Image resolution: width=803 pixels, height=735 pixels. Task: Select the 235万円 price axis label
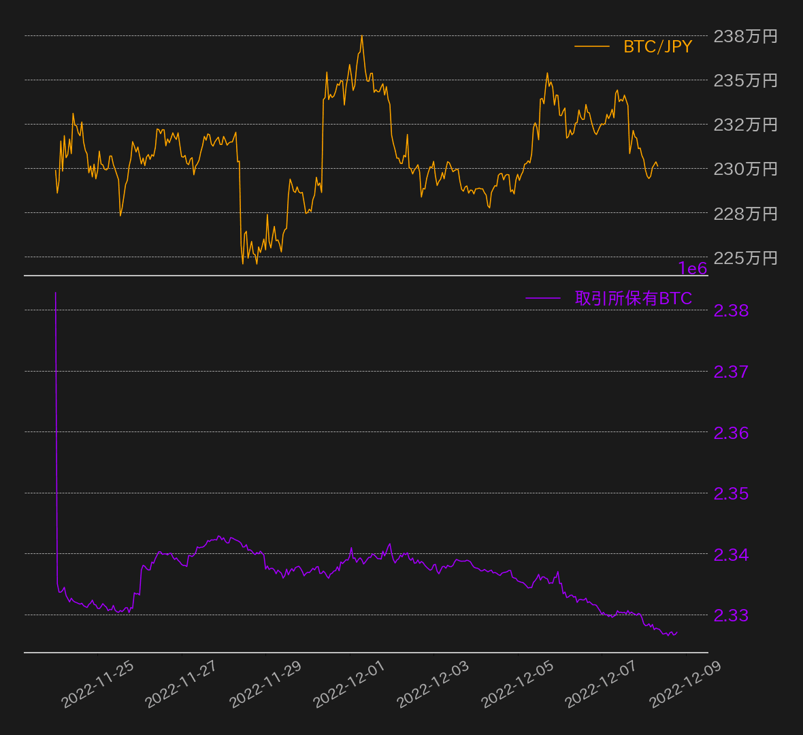[x=745, y=80]
